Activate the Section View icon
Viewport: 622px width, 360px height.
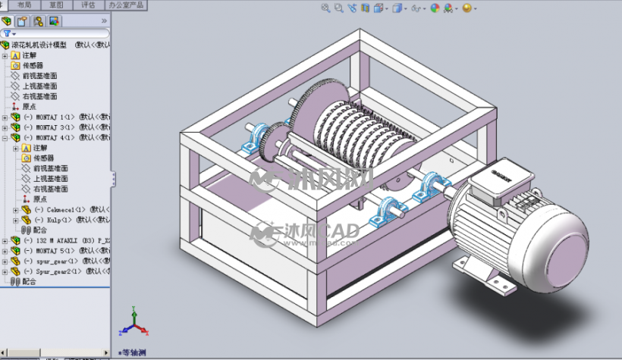click(365, 8)
